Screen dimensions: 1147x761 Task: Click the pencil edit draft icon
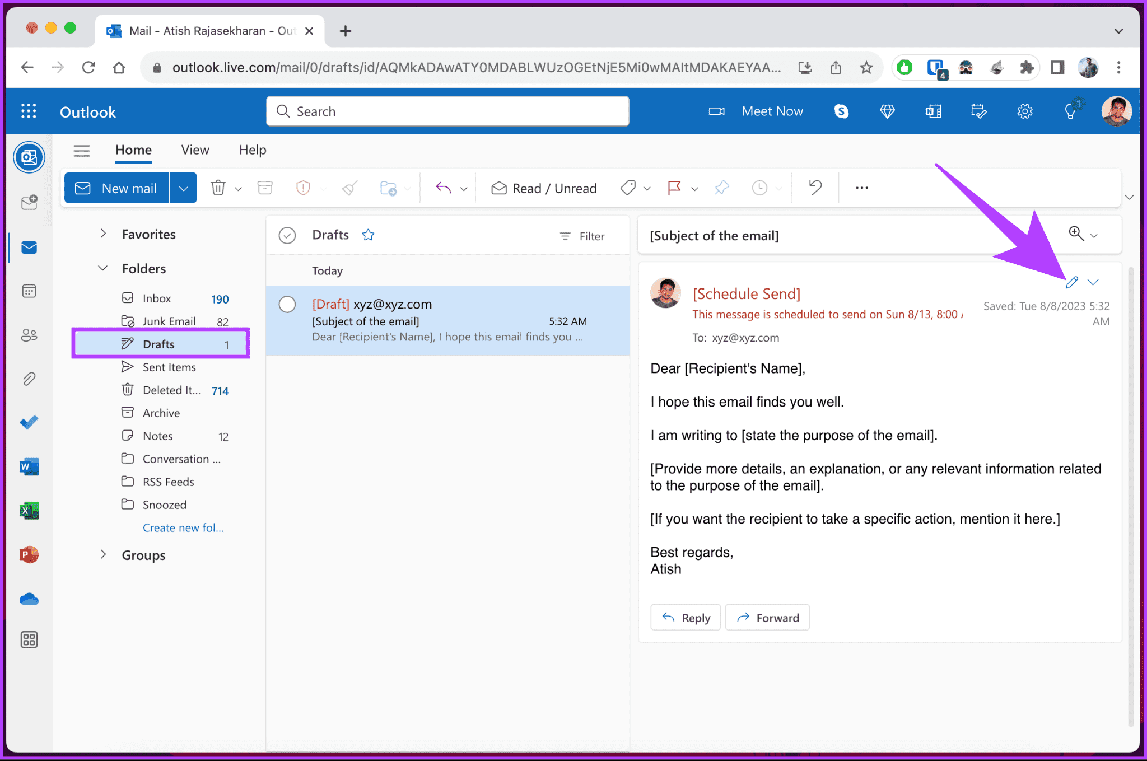(1071, 282)
